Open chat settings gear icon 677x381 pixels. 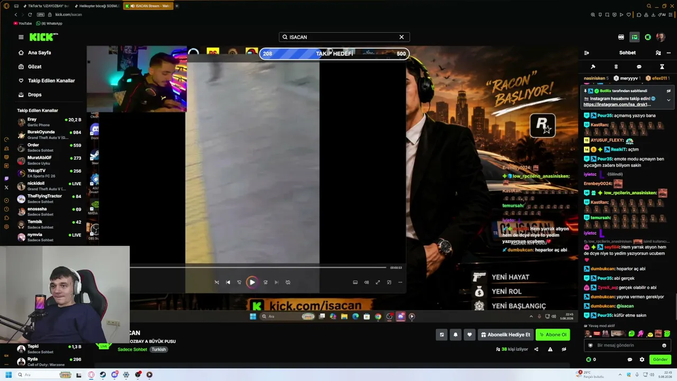[642, 359]
